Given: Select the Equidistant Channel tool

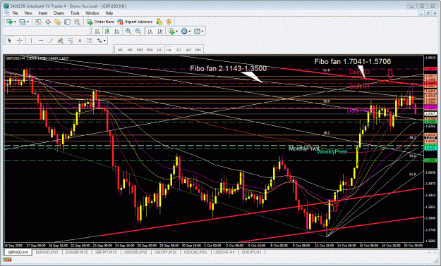Looking at the screenshot, I should [60, 41].
